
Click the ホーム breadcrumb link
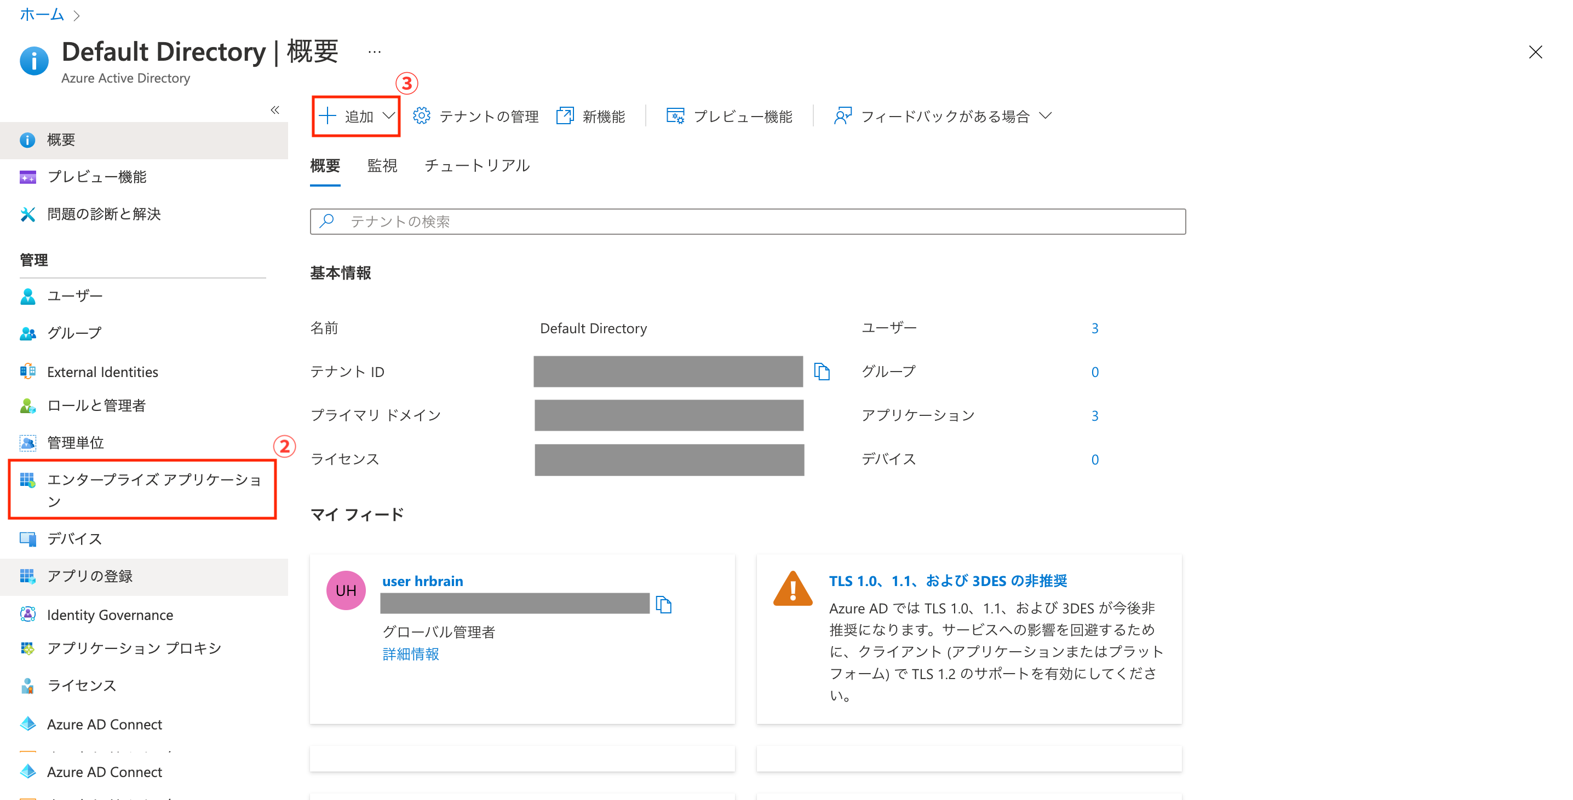42,14
